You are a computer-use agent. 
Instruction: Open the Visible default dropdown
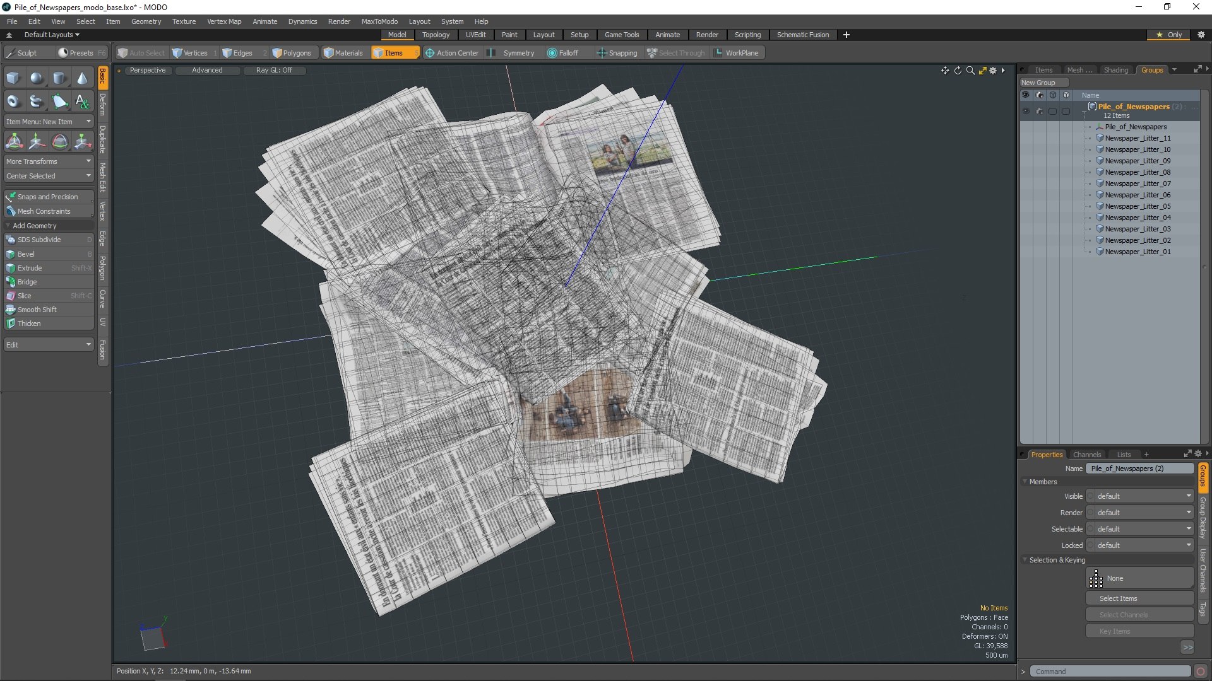click(x=1140, y=496)
